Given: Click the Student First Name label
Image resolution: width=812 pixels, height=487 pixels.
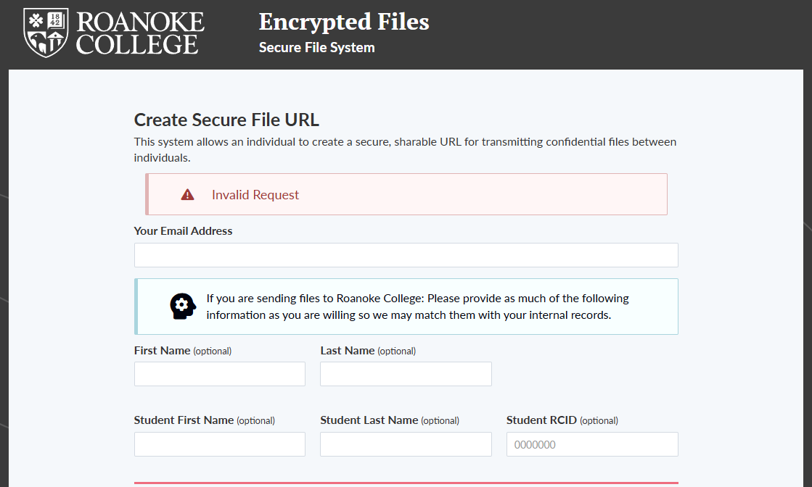Looking at the screenshot, I should (x=184, y=420).
